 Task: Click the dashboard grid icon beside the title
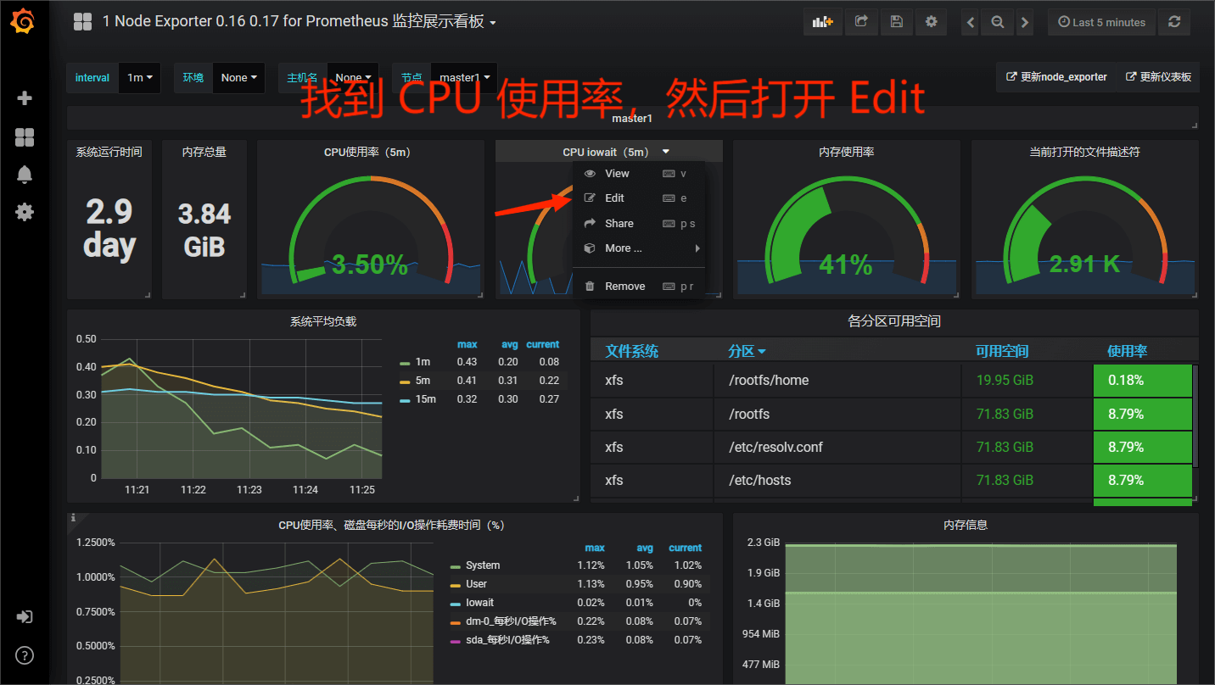pyautogui.click(x=82, y=22)
